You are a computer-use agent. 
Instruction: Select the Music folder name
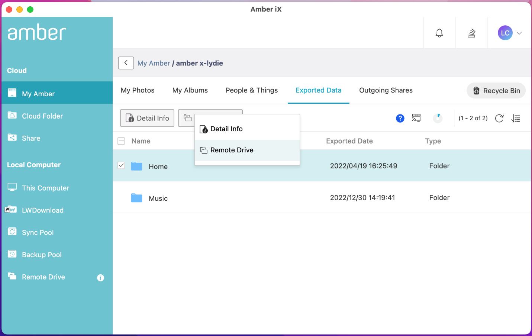point(158,198)
